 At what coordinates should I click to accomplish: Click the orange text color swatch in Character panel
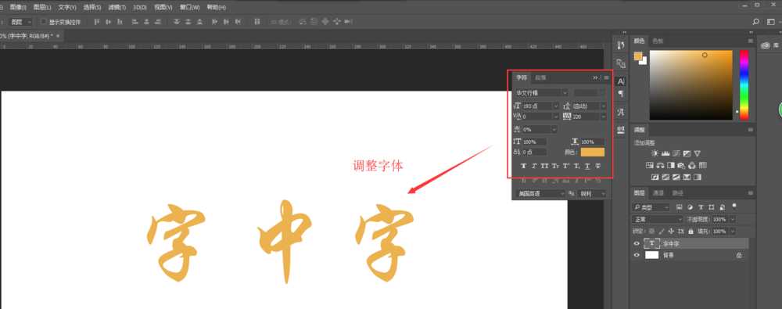(593, 153)
